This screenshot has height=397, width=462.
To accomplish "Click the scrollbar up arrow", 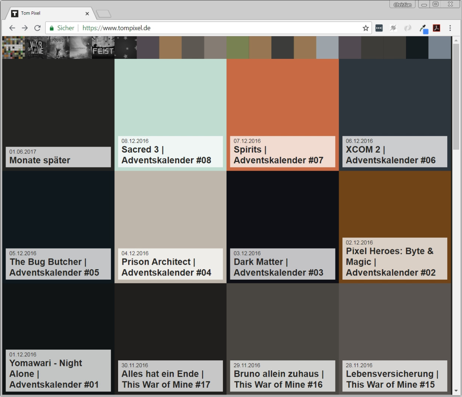I will pyautogui.click(x=456, y=40).
